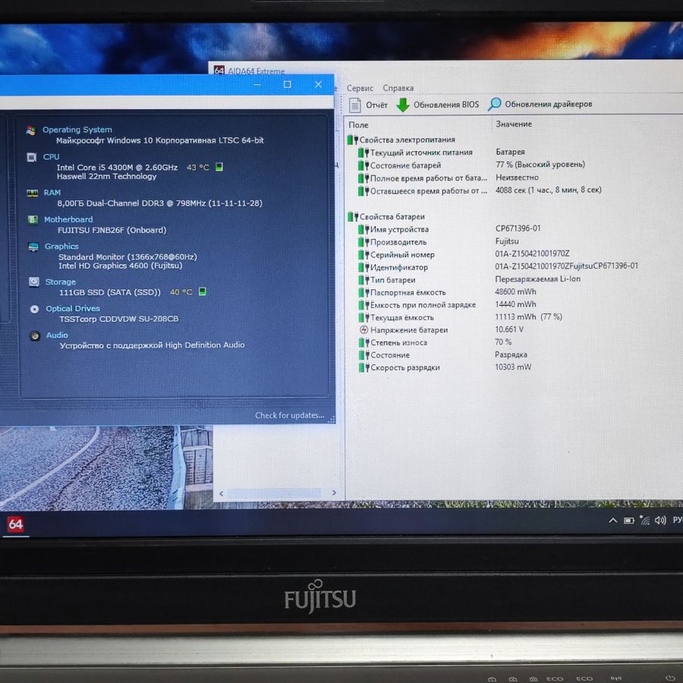Click the CPU heading link
Screen dimensions: 683x683
[x=51, y=157]
